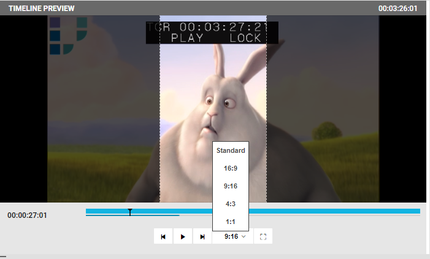Click the TIMELINE PREVIEW panel title
This screenshot has height=259, width=430.
coord(42,9)
